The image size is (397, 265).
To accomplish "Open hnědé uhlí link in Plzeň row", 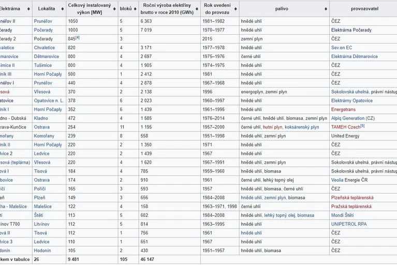I will pyautogui.click(x=251, y=198).
